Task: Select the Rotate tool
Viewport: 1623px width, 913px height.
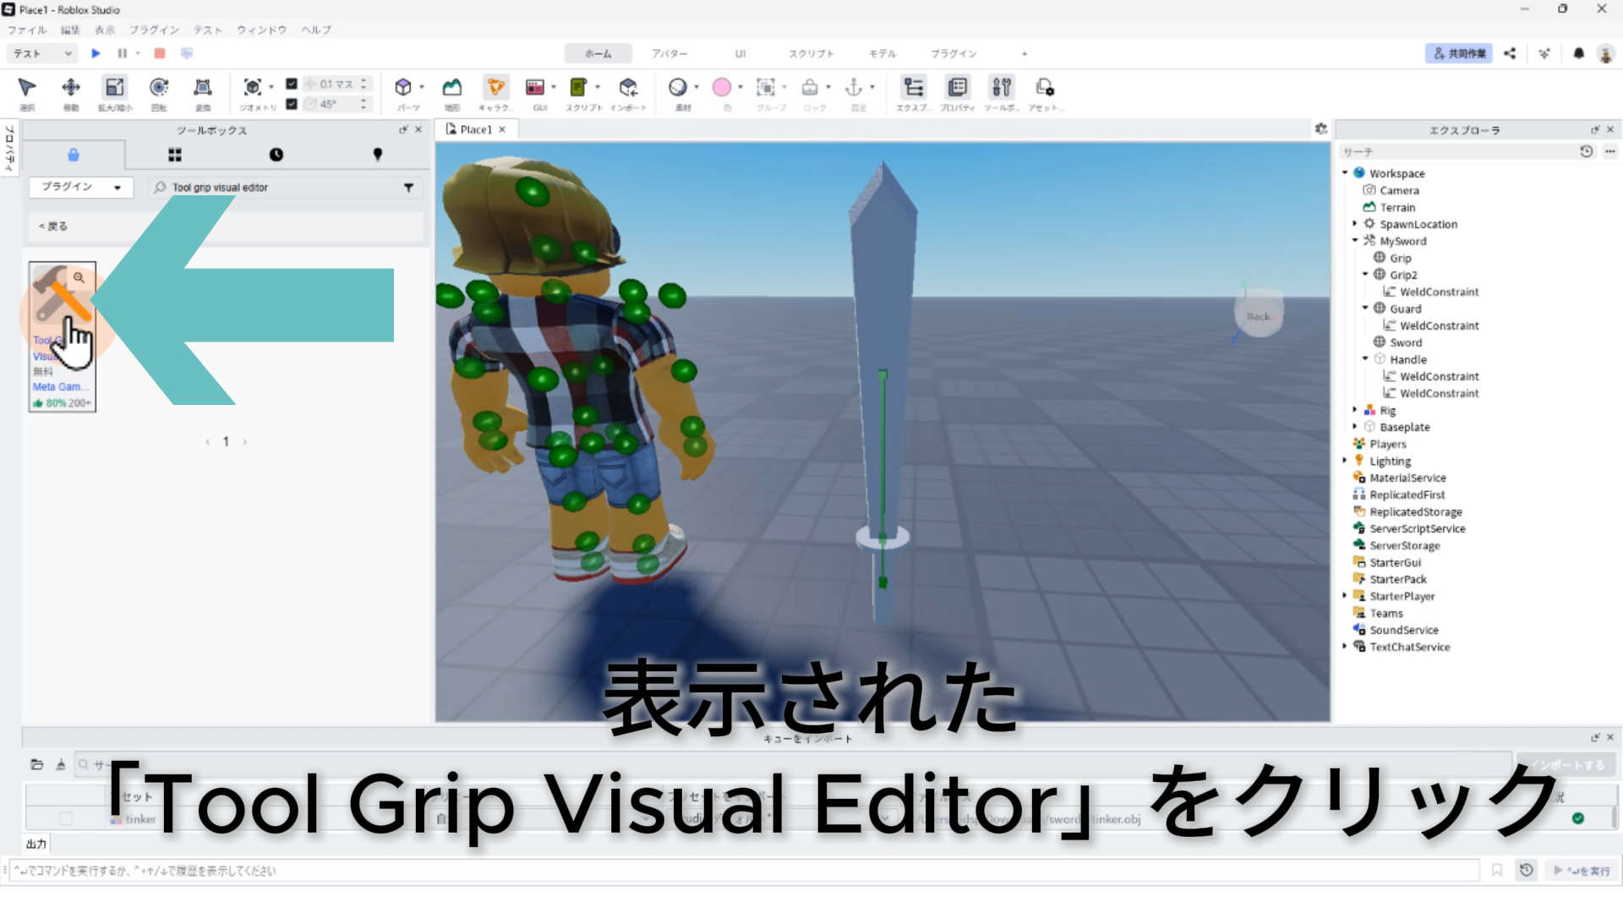Action: (158, 88)
